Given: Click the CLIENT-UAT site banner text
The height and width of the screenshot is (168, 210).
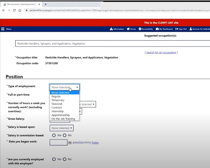Looking at the screenshot, I should coord(161,23).
